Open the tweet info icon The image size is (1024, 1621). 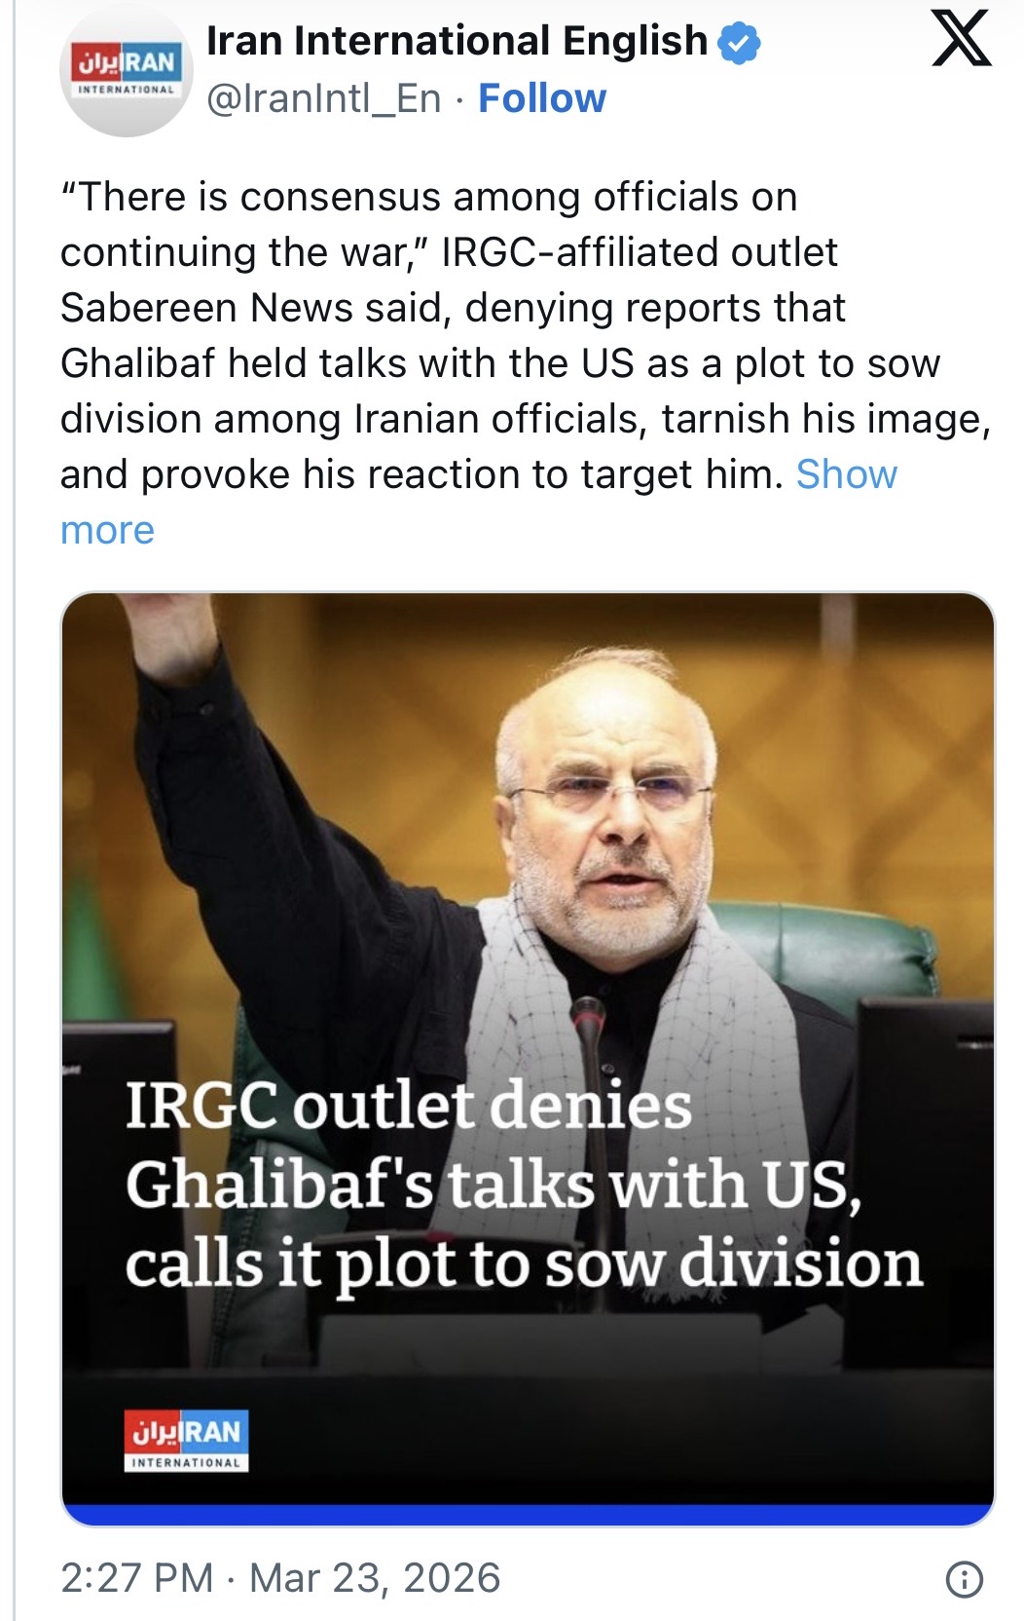click(964, 1579)
